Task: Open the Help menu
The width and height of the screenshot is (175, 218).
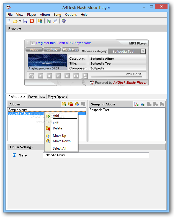Action: click(84, 15)
